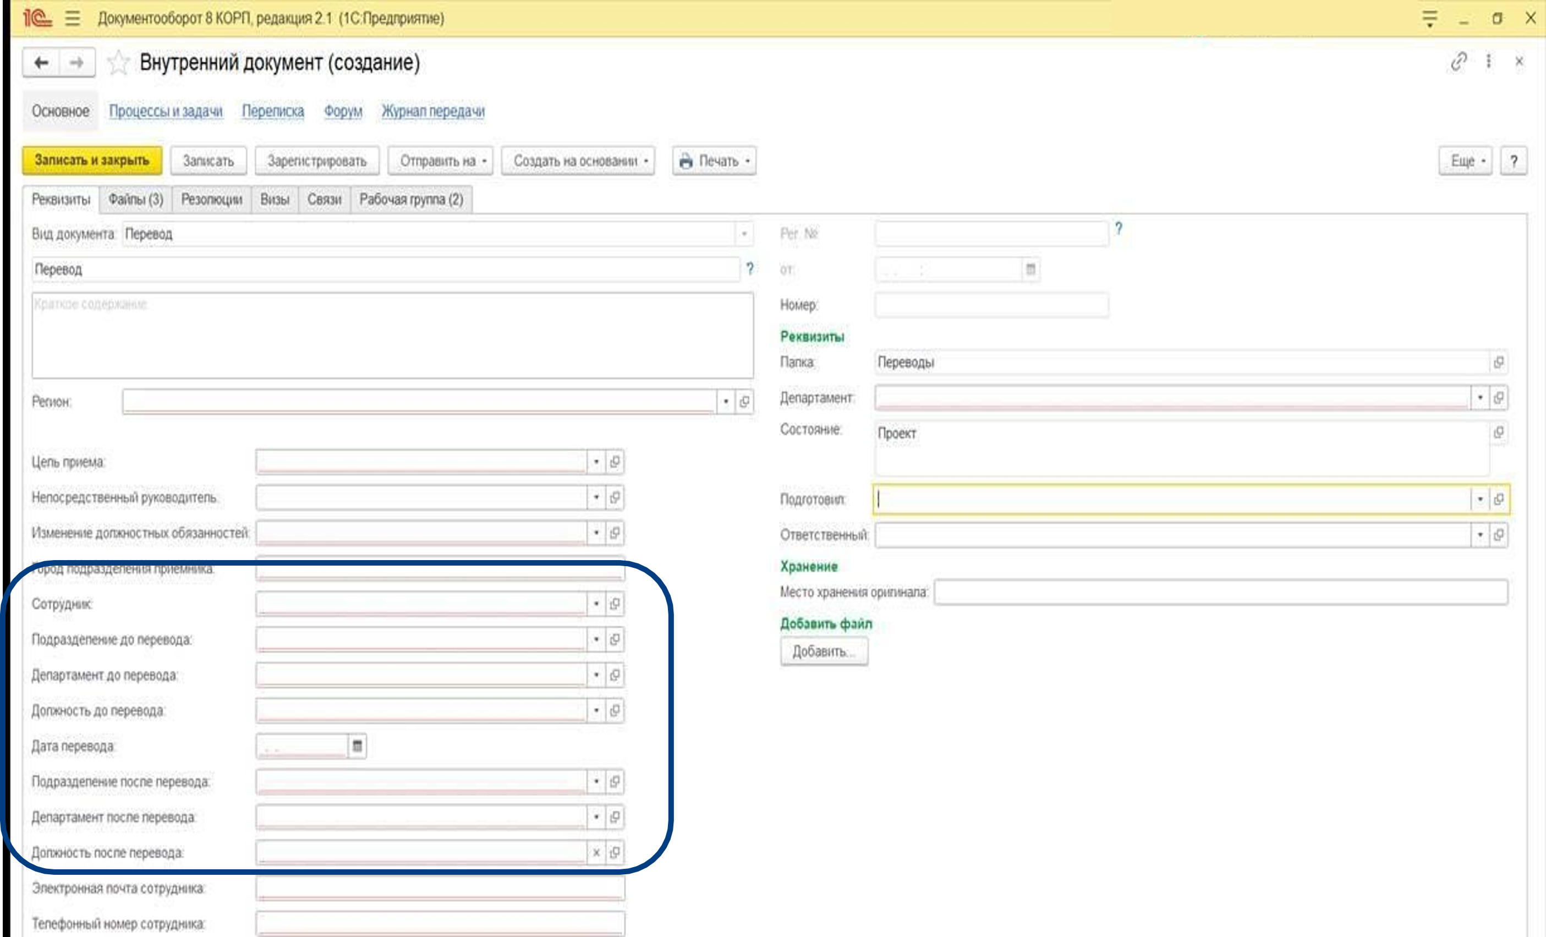Click help question mark near Рег. №
1546x937 pixels.
pos(1118,228)
